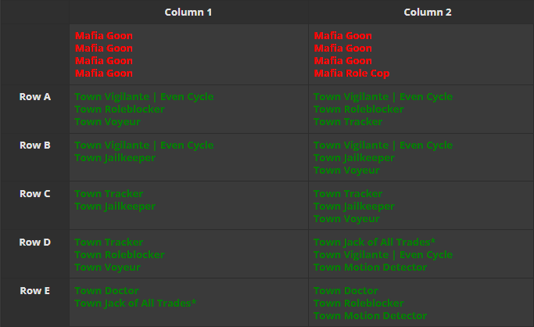Viewport: 534px width, 327px height.
Task: Select Town Doctor in Row E Column 1
Action: [x=106, y=291]
